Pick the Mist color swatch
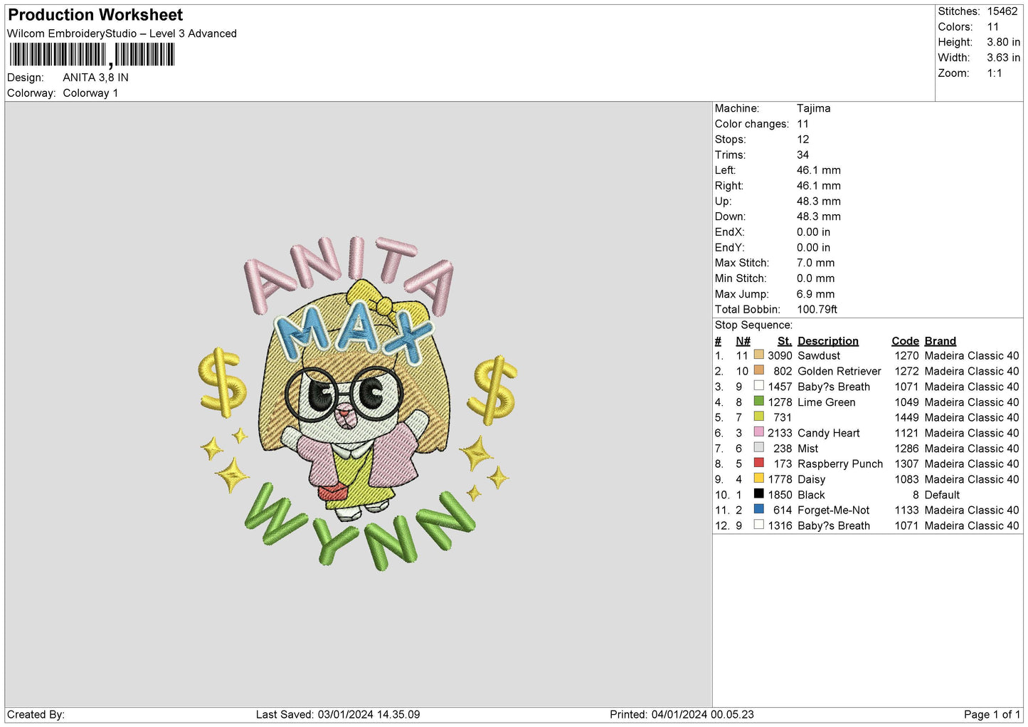 [x=759, y=448]
